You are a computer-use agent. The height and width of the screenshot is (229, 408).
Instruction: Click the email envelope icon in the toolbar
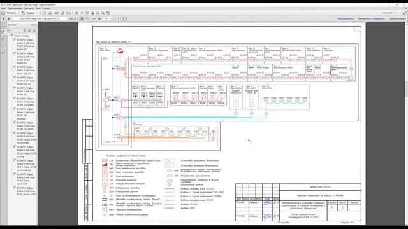[68, 13]
